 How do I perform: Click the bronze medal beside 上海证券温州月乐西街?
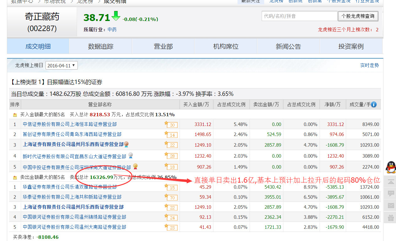pyautogui.click(x=126, y=144)
